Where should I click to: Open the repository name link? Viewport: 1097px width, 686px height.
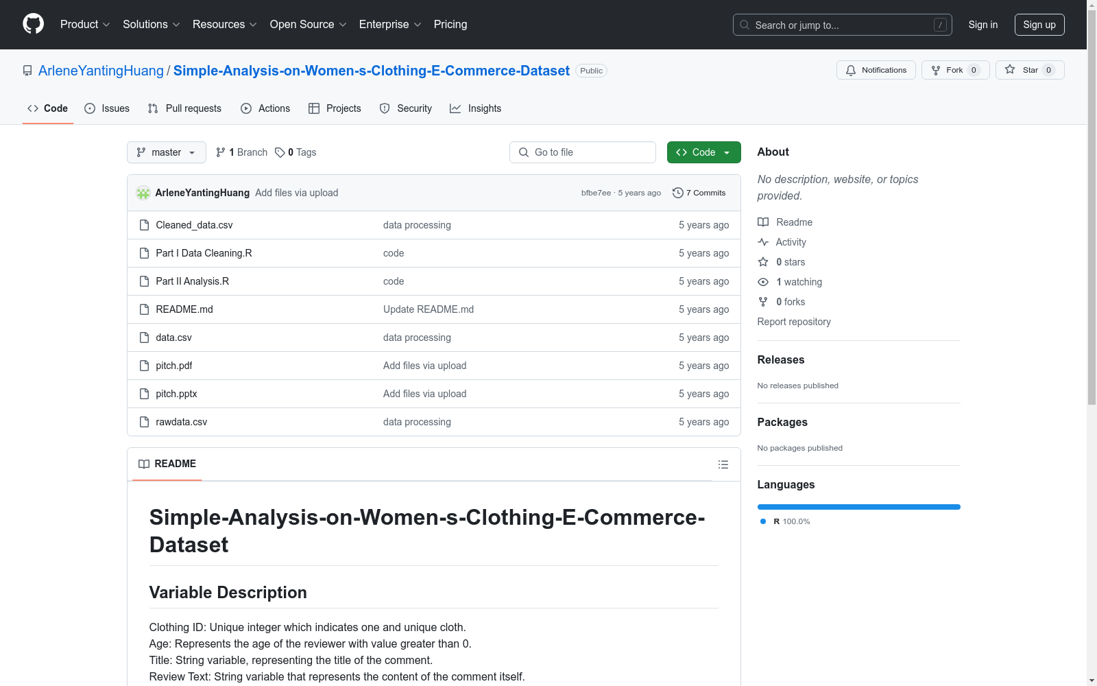point(372,71)
